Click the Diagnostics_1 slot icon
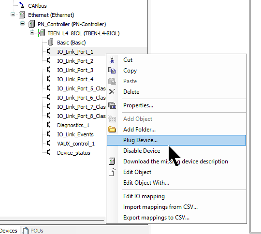The image size is (261, 234). click(x=48, y=125)
